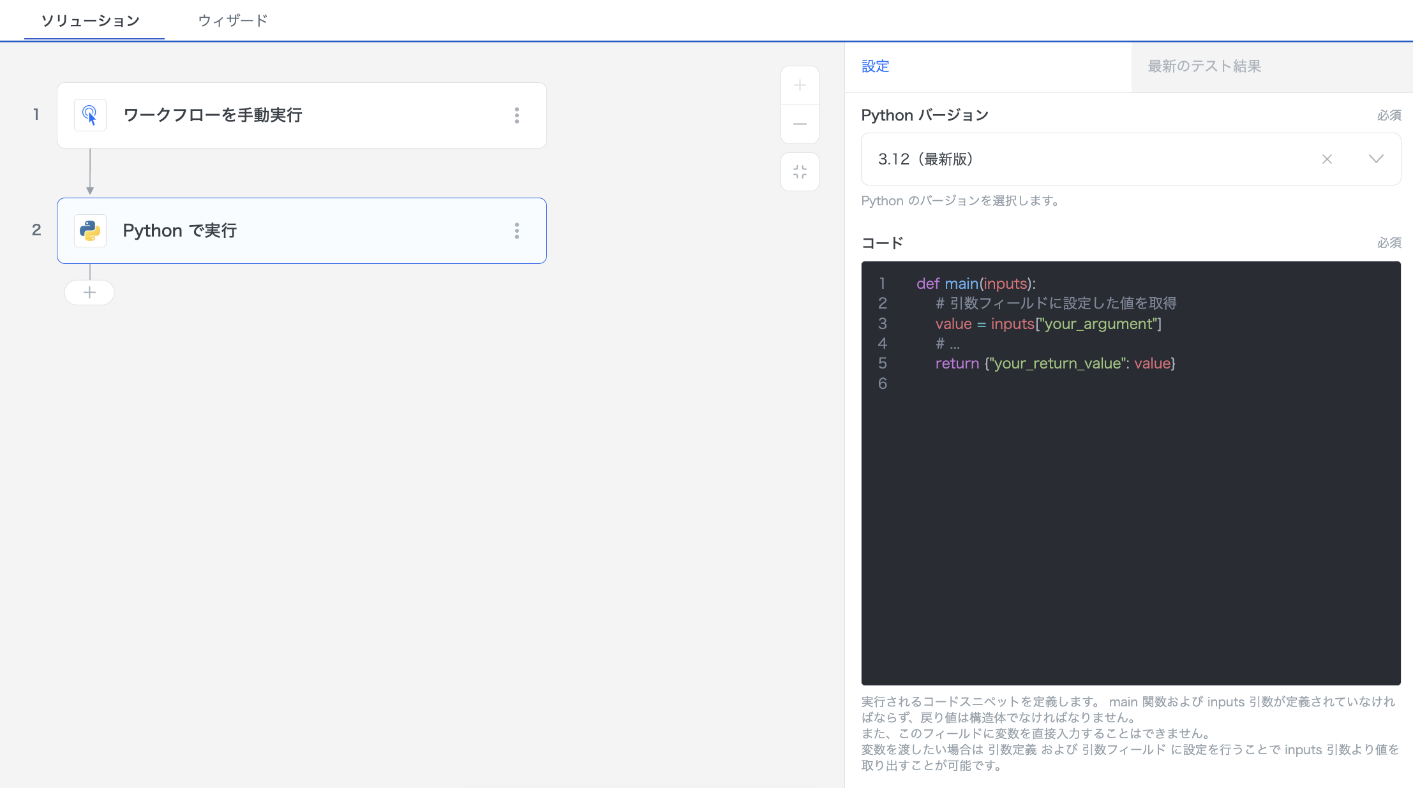This screenshot has height=788, width=1413.
Task: Click the def main(inputs) line in the code
Action: [x=976, y=284]
